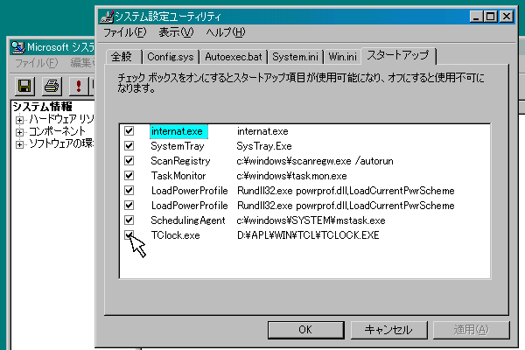Select the SchedulingAgent entry name
The width and height of the screenshot is (525, 350).
(188, 220)
